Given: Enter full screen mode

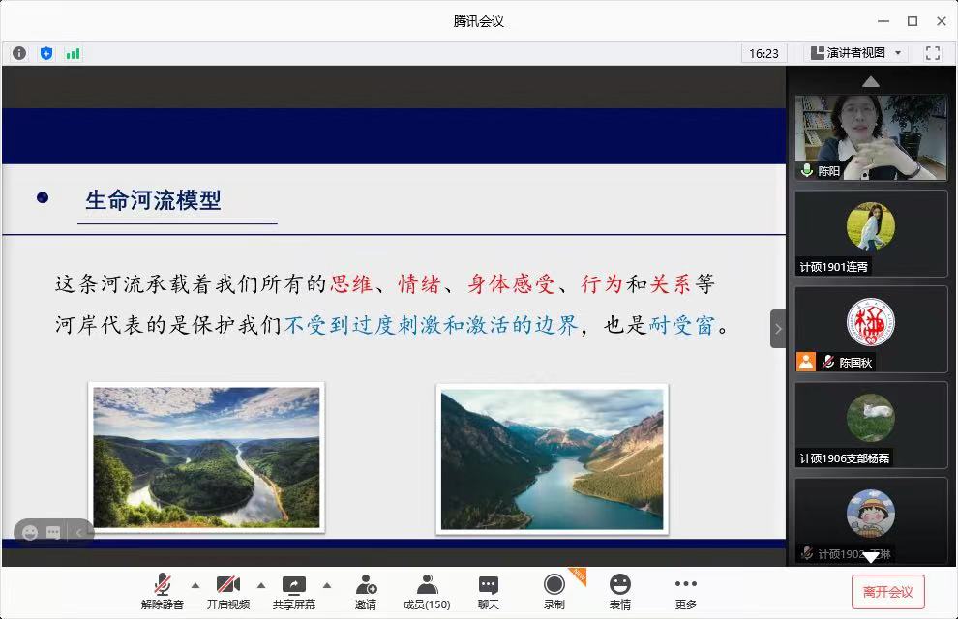Looking at the screenshot, I should click(x=933, y=53).
